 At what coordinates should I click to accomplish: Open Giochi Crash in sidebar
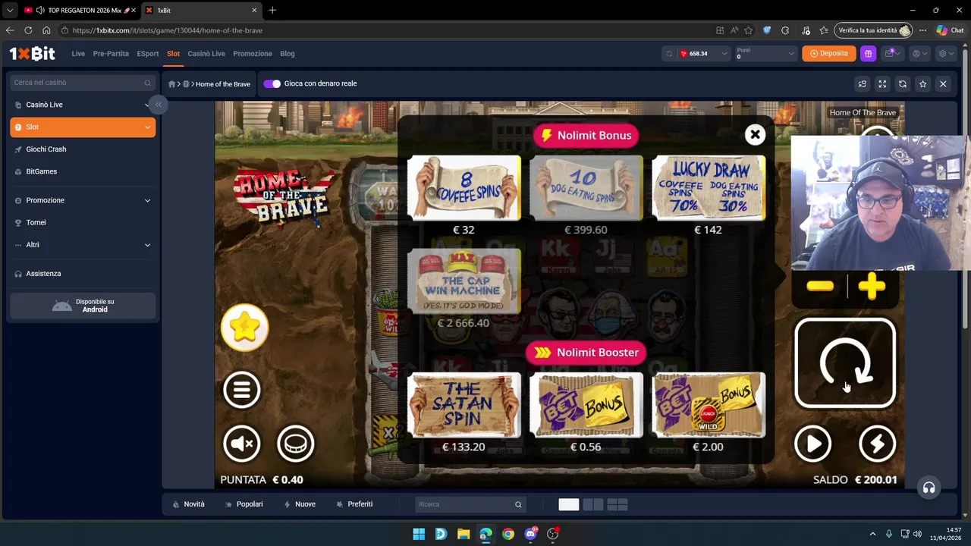[x=83, y=149]
